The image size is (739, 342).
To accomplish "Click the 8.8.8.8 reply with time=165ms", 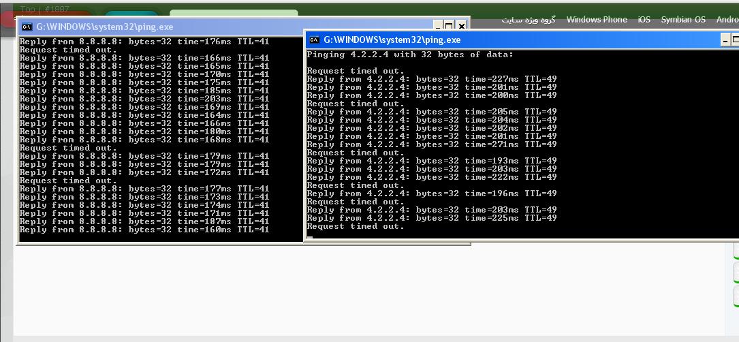I will [144, 66].
